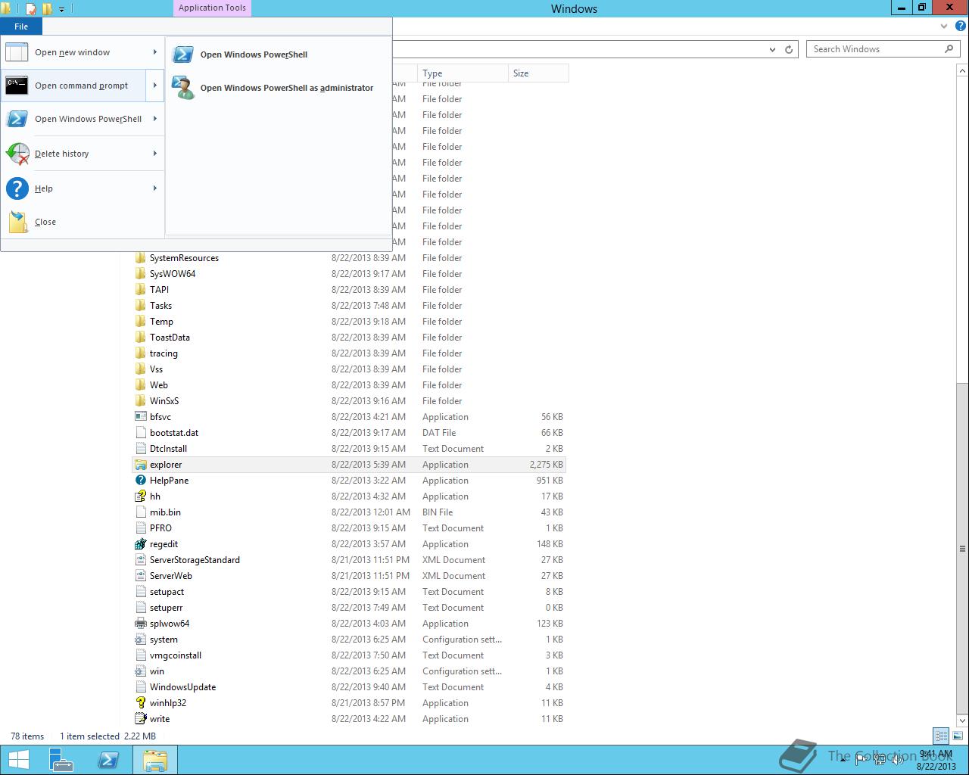Sort by Size column header
This screenshot has height=775, width=969.
tap(538, 73)
